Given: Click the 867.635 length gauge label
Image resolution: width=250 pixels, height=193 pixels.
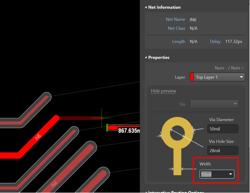Looking at the screenshot, I should 128,130.
